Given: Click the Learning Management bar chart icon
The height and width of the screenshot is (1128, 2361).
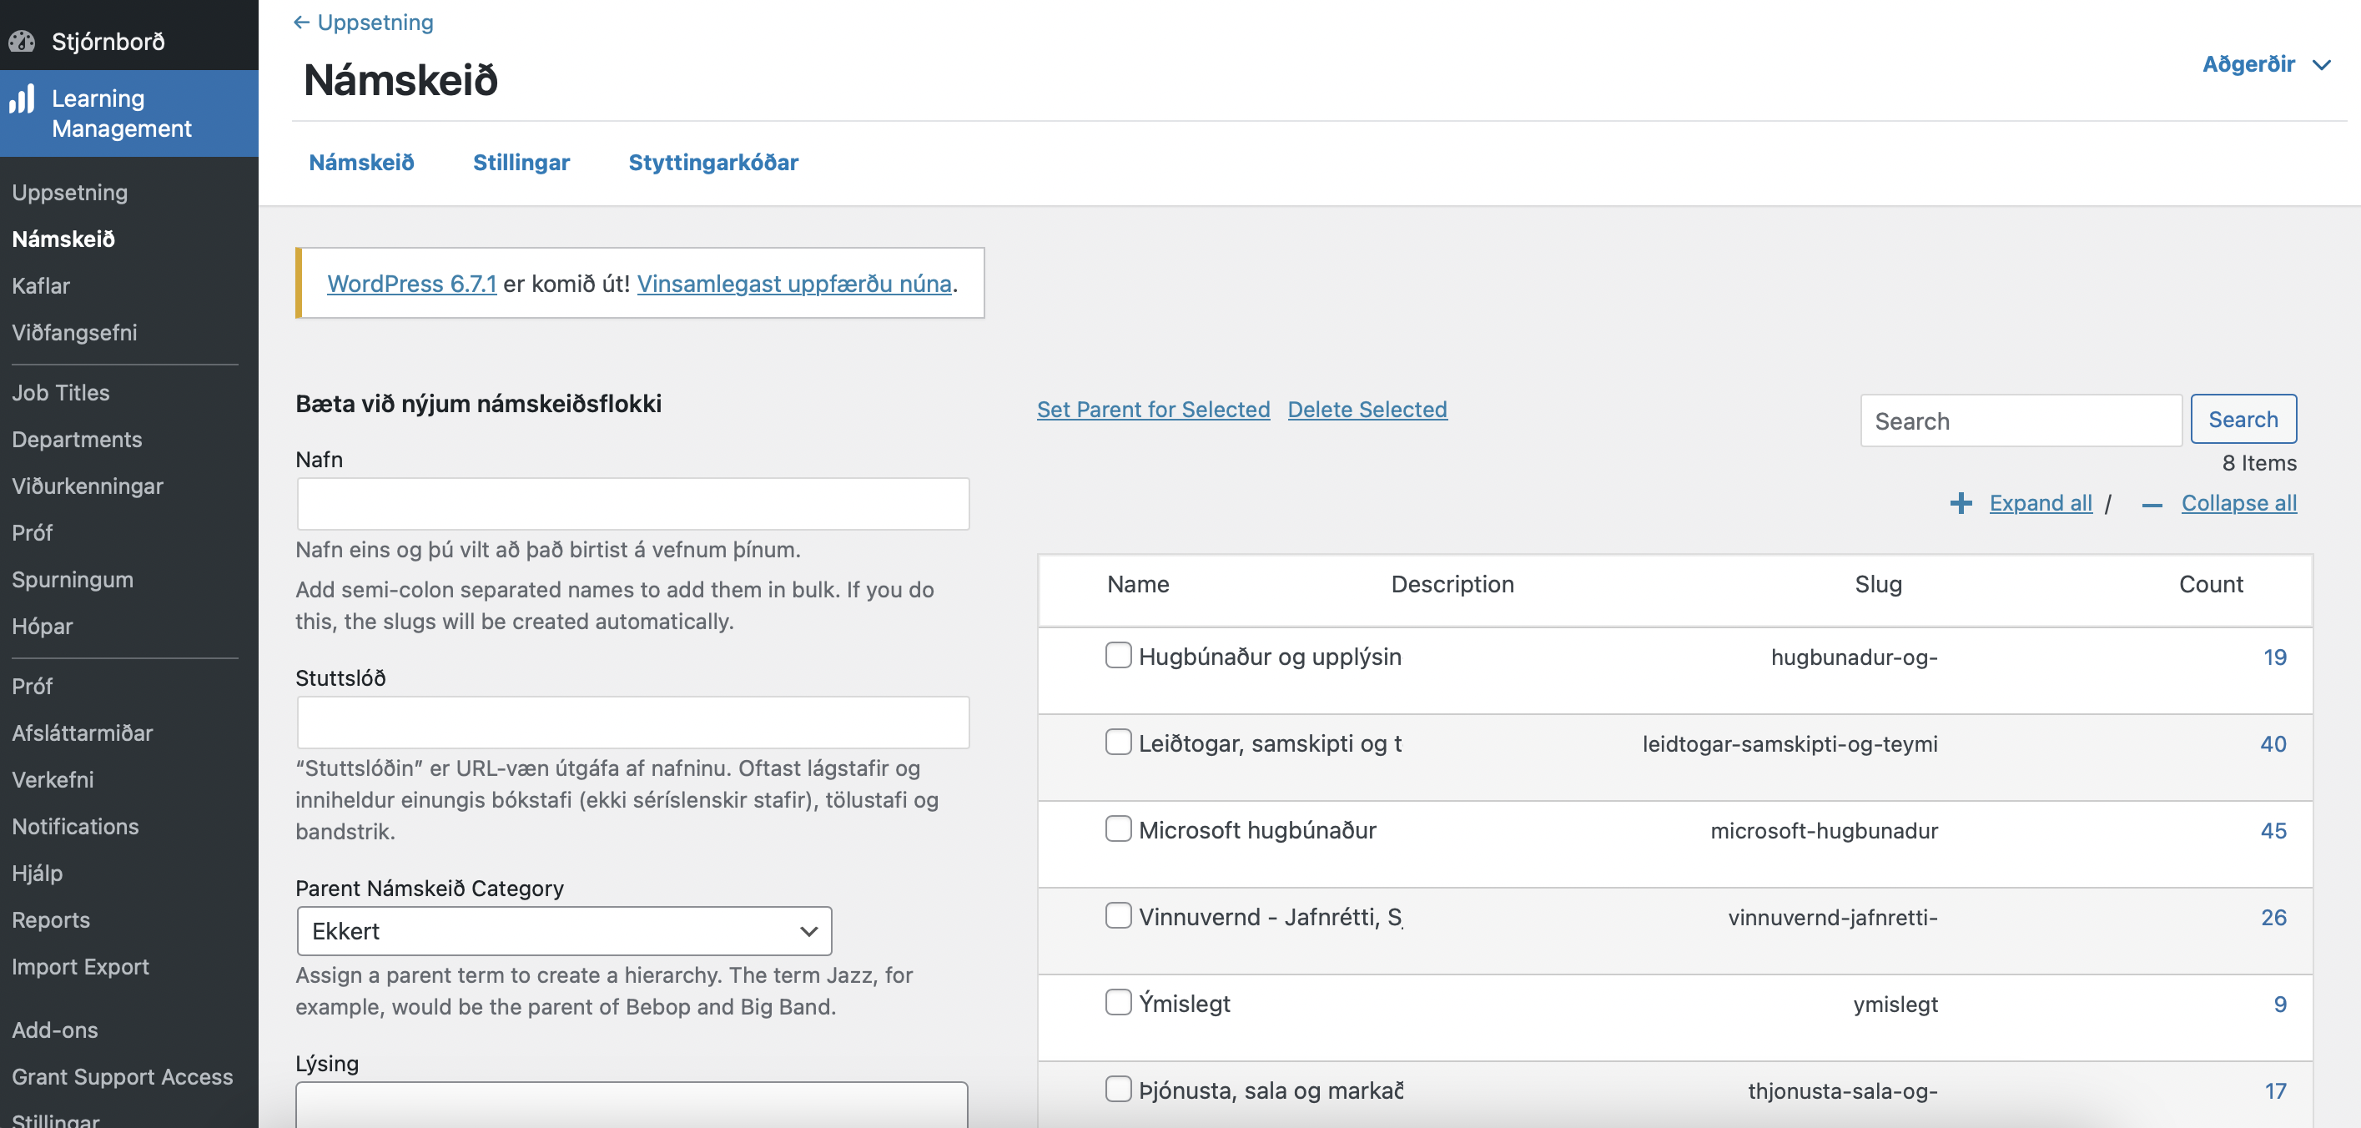Looking at the screenshot, I should (x=22, y=99).
